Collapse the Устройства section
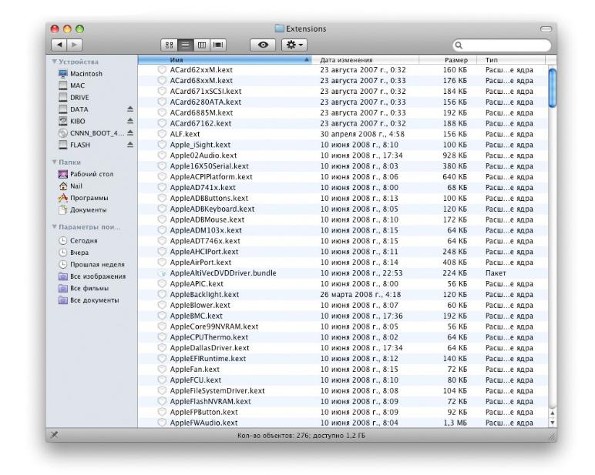 click(x=55, y=62)
